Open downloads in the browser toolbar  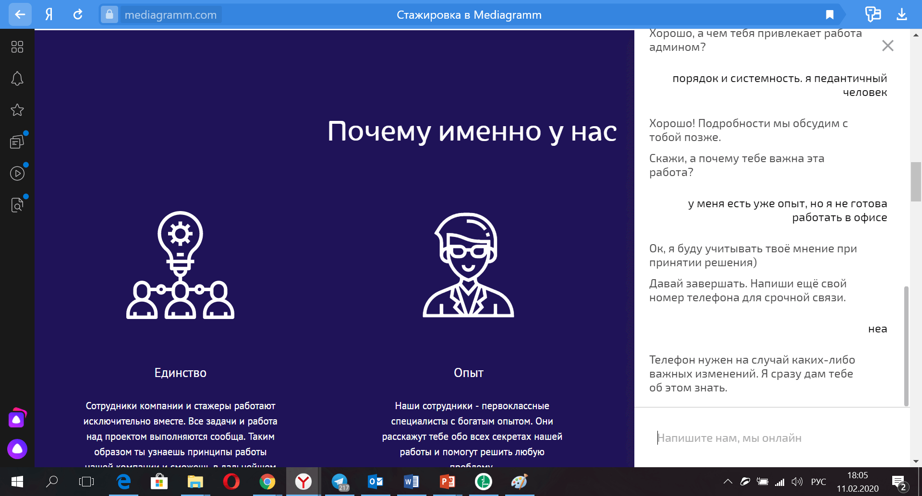click(902, 14)
